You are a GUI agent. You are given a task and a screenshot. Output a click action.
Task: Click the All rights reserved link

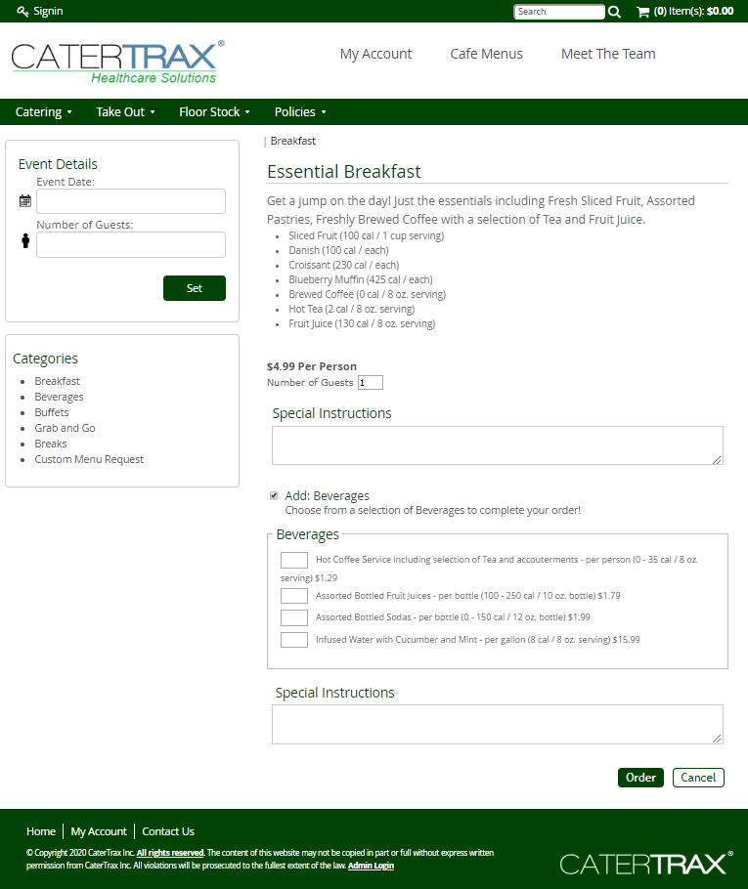pos(170,853)
